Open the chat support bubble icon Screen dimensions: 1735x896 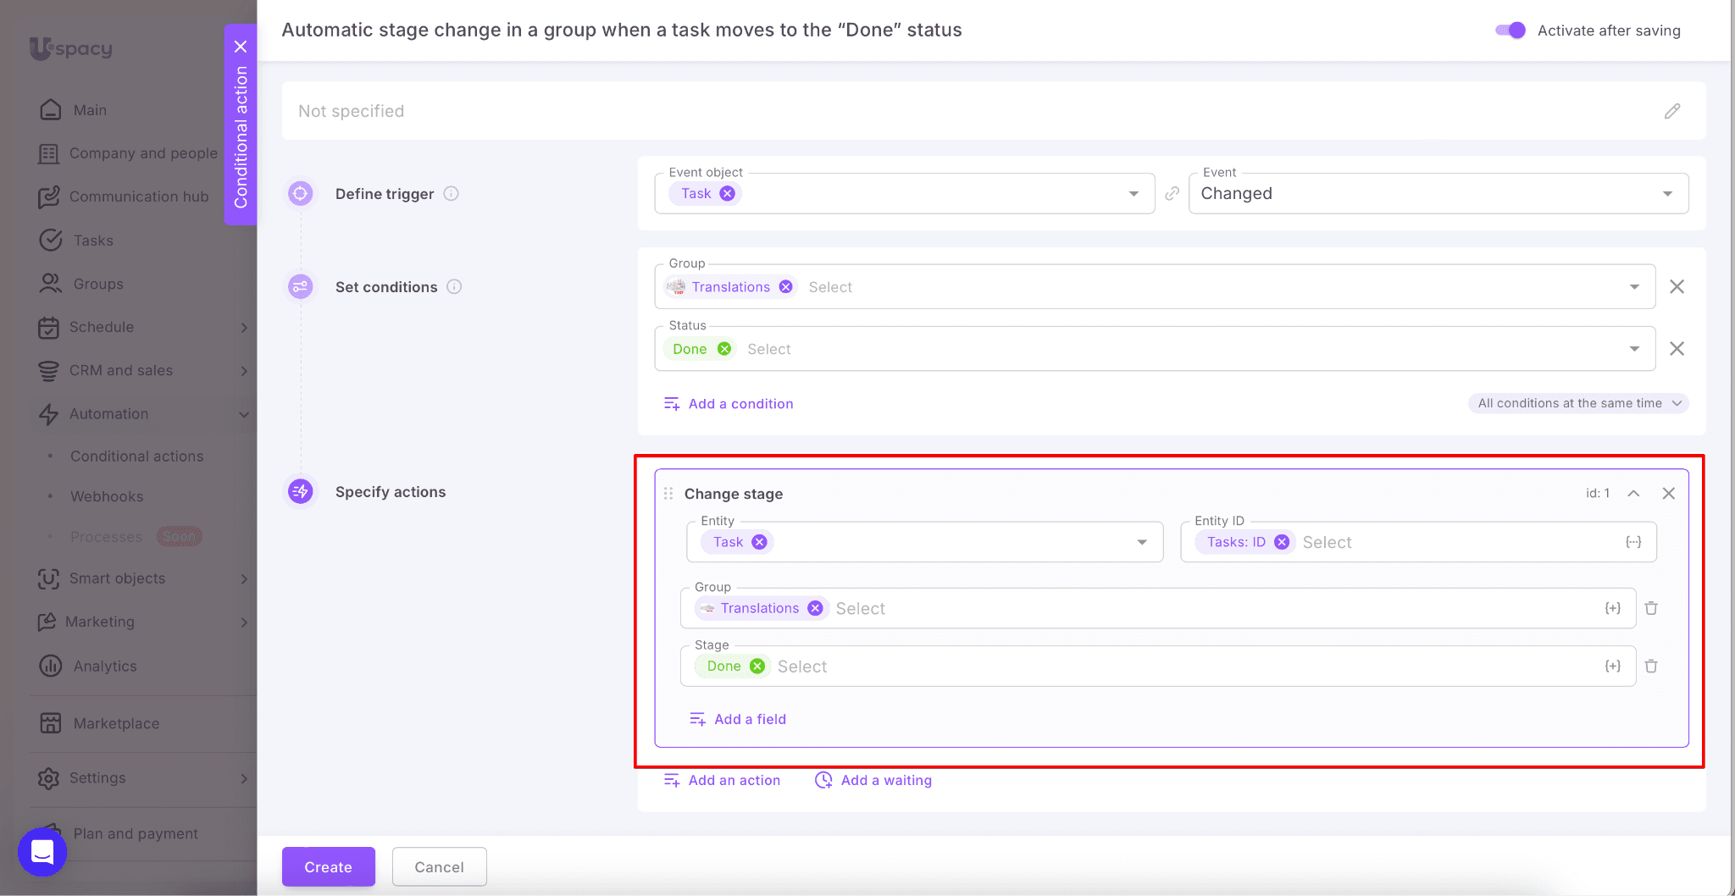click(x=42, y=851)
